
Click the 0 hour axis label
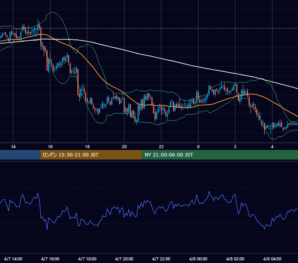click(198, 147)
